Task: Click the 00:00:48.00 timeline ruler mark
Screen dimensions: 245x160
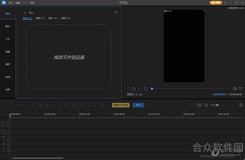Action: click(119, 114)
